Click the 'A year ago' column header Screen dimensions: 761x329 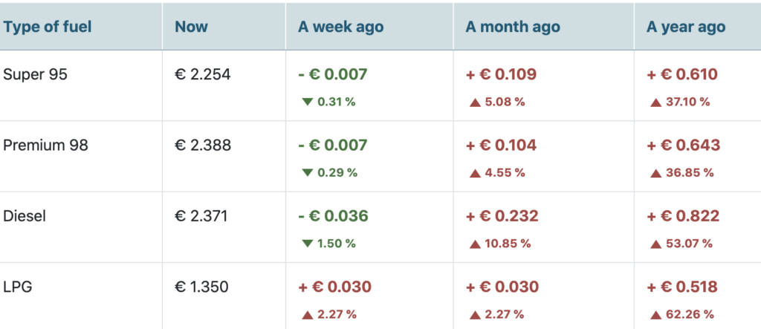(686, 27)
